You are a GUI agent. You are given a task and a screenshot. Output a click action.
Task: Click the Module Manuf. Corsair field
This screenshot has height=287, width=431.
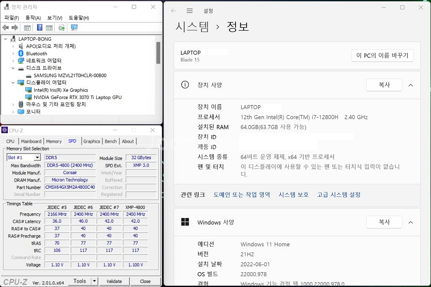70,173
